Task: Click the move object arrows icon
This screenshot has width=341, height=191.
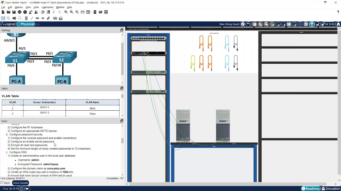Action: (300, 24)
